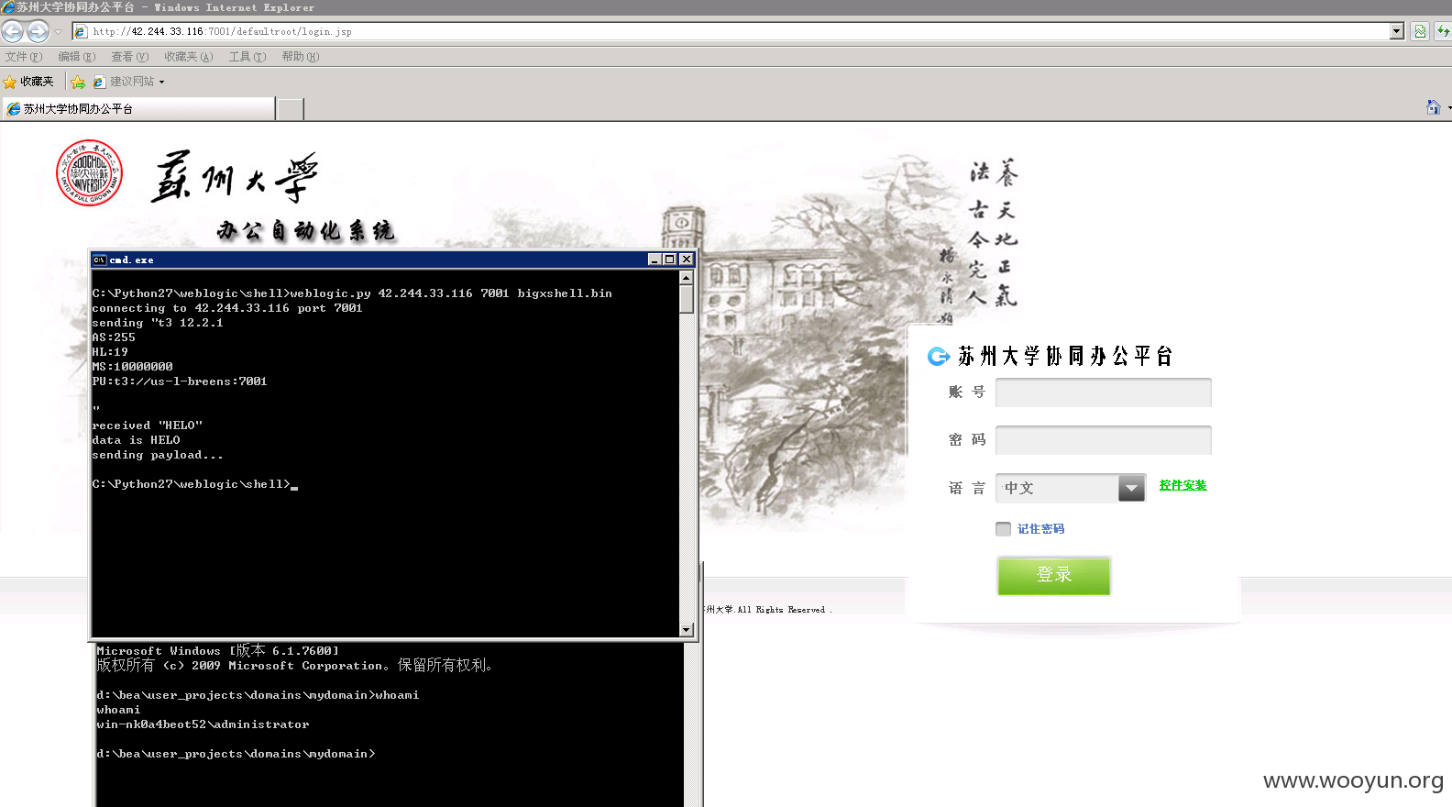Viewport: 1452px width, 807px height.
Task: Click the cmd.exe vertical scrollbar thumb
Action: point(686,299)
